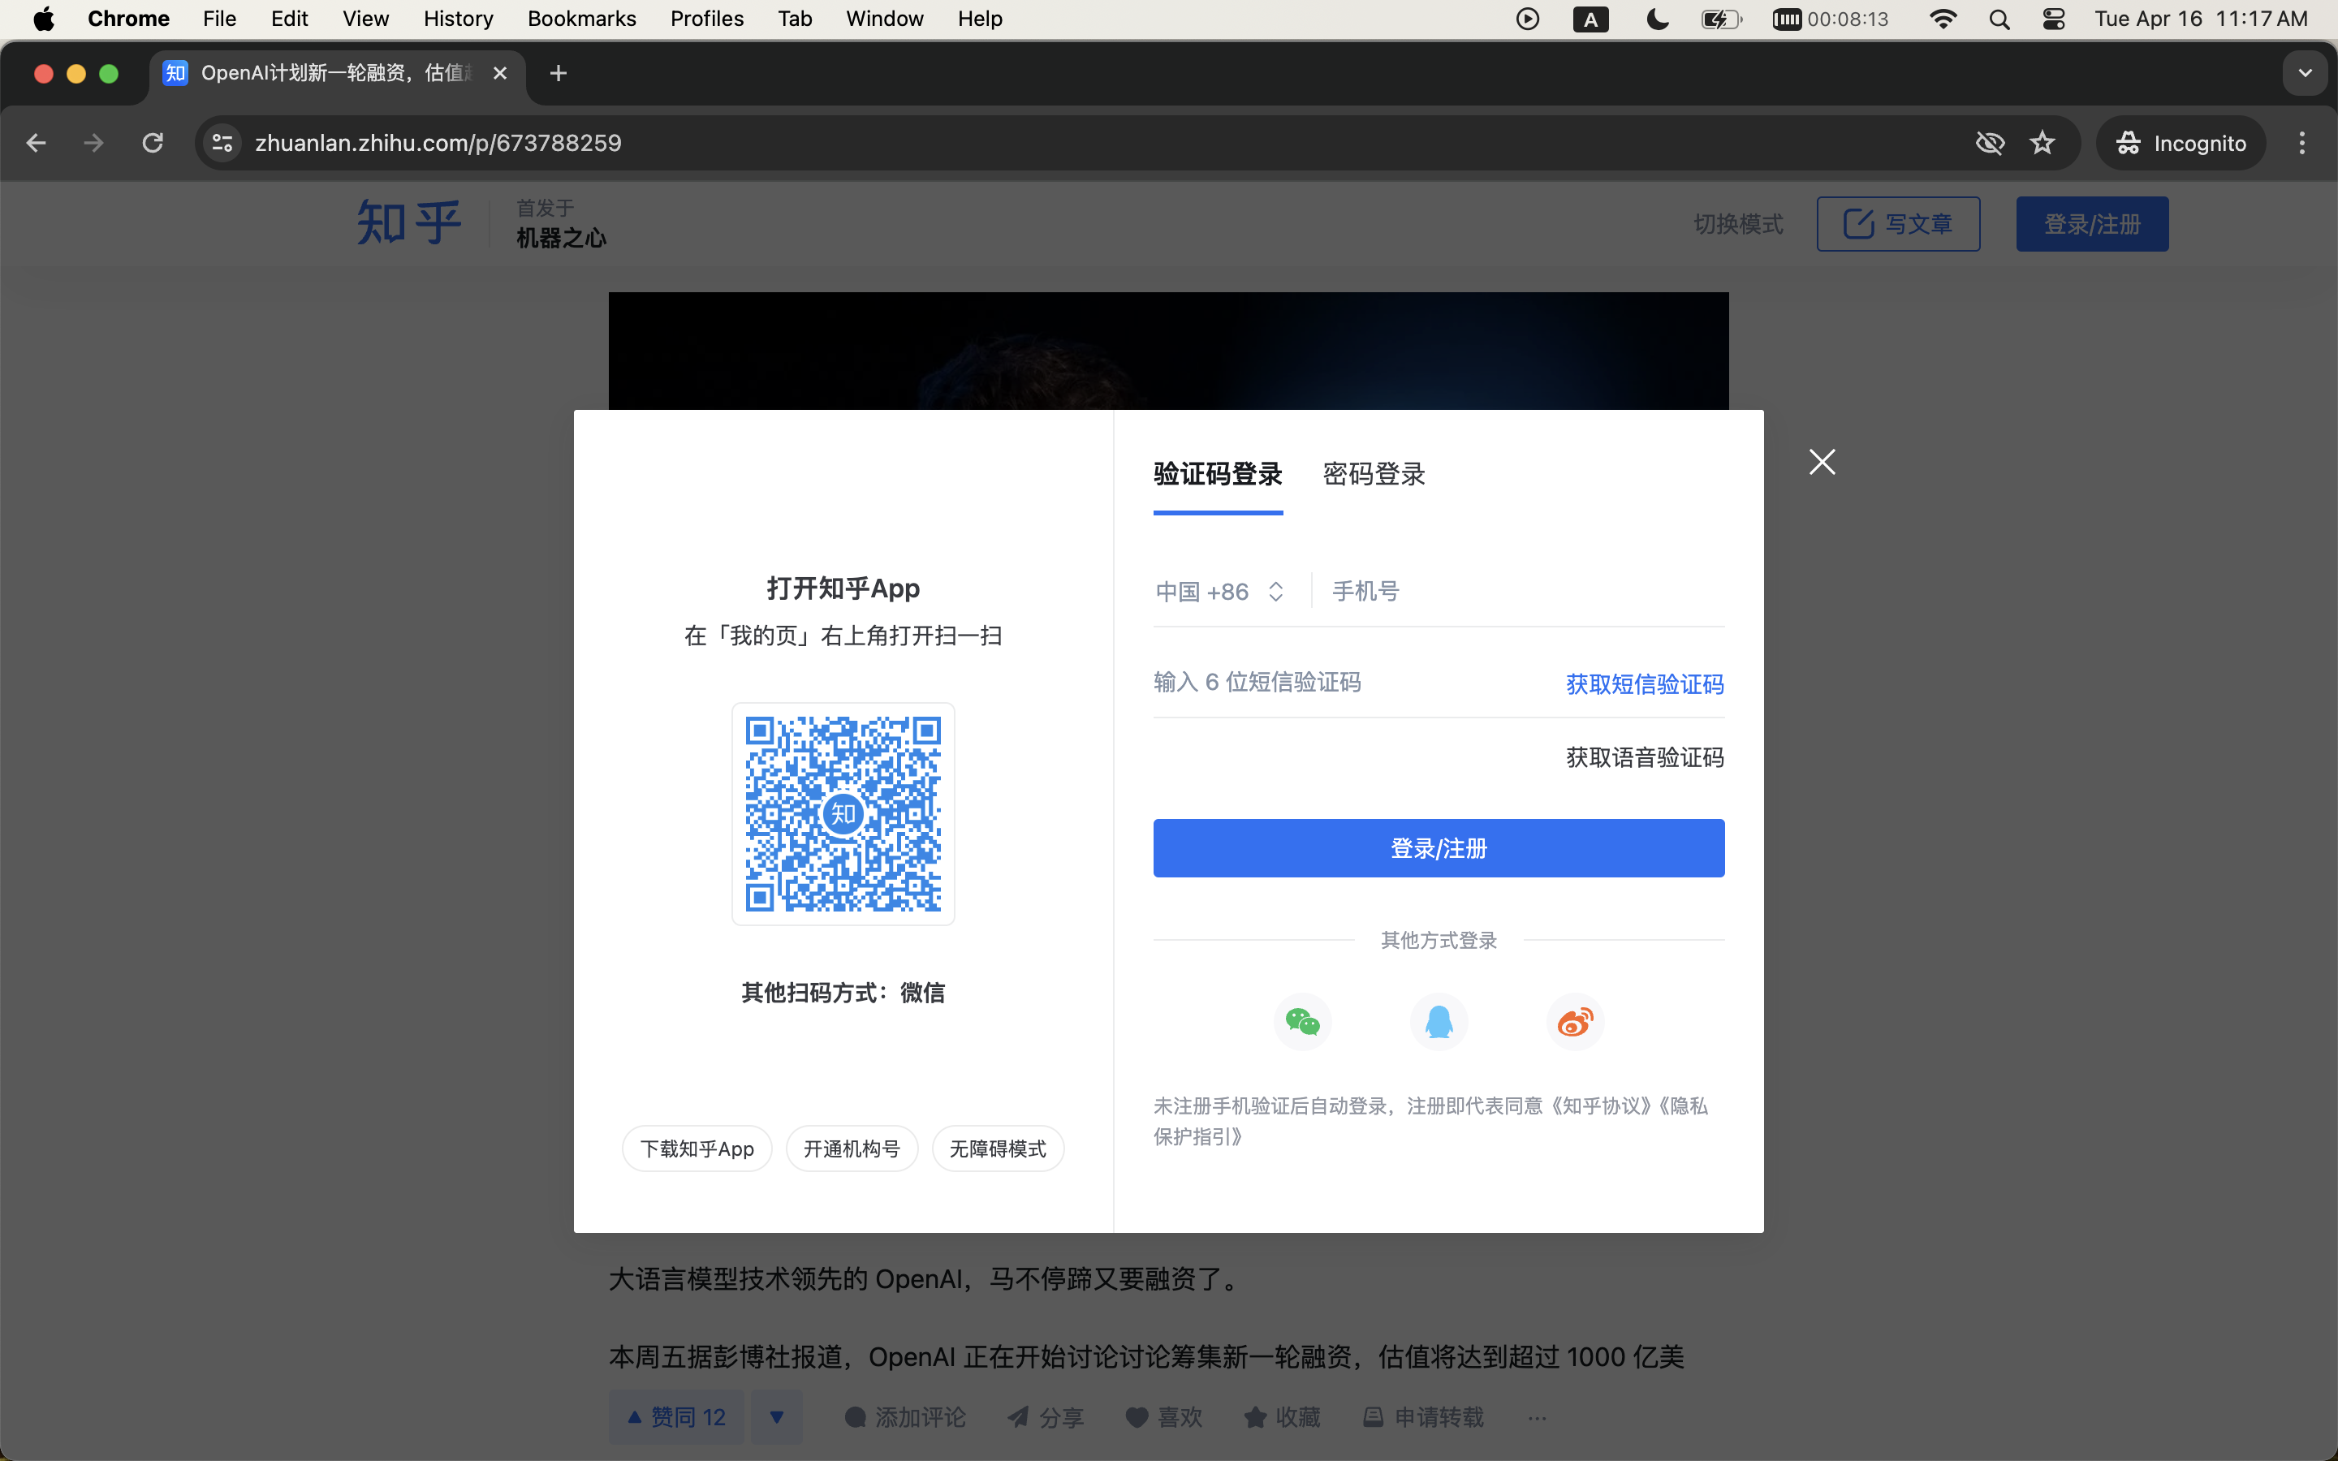Open the File menu

point(219,19)
